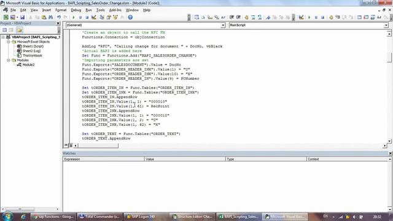Close the Watches pane

[x=390, y=153]
